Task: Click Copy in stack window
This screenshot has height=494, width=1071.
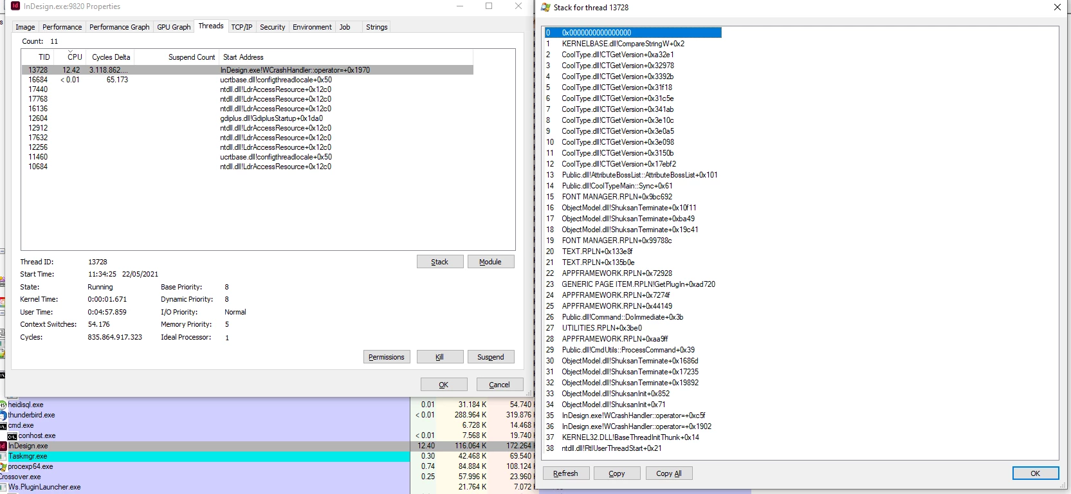Action: click(617, 473)
